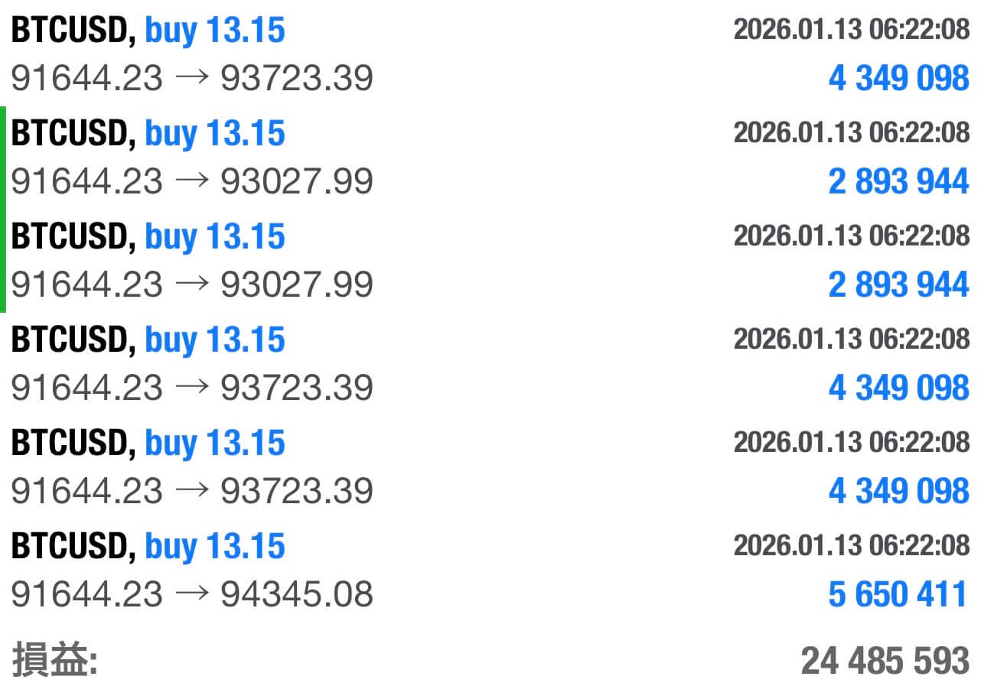Click the green bar beside the trades
981x686 pixels.
point(3,210)
